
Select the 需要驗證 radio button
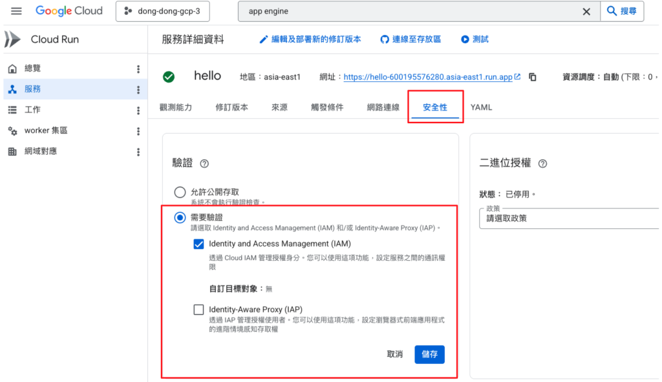pyautogui.click(x=180, y=217)
